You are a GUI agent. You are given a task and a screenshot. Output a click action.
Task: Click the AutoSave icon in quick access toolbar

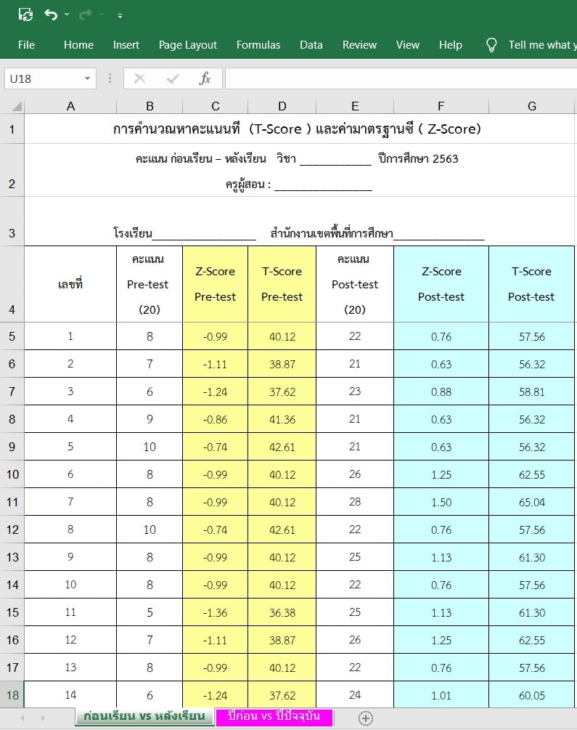tap(25, 15)
